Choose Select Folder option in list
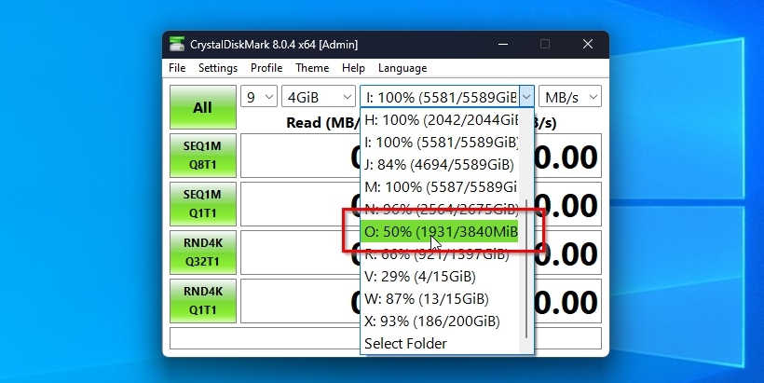This screenshot has width=764, height=383. 440,344
